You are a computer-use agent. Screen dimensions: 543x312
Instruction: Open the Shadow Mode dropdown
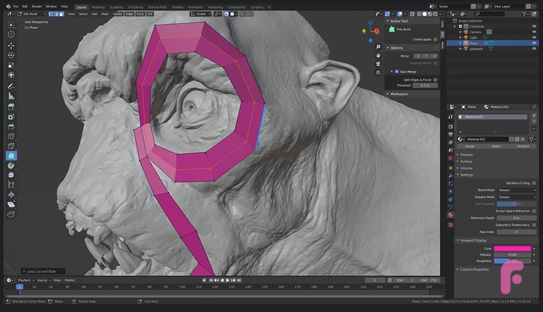pyautogui.click(x=517, y=197)
